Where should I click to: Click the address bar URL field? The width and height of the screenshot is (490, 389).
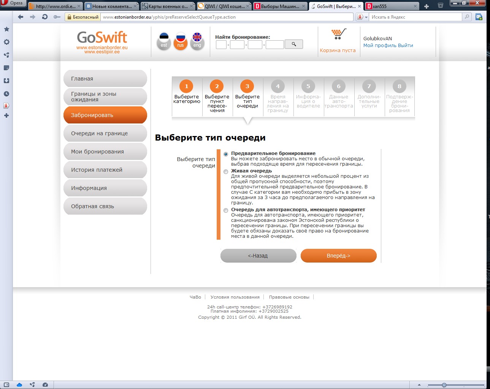227,17
